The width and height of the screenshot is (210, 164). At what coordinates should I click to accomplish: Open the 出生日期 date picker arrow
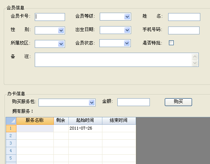coord(127,30)
